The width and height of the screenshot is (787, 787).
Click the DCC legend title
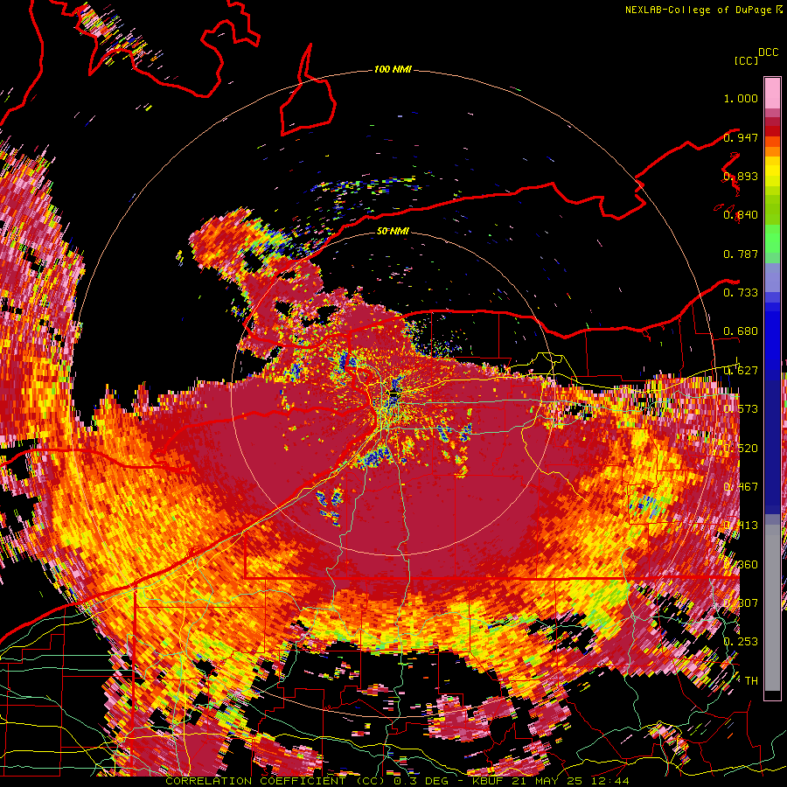click(768, 52)
